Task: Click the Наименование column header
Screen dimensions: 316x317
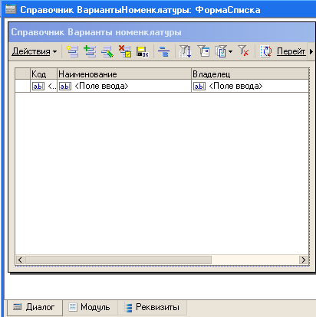Action: point(124,74)
